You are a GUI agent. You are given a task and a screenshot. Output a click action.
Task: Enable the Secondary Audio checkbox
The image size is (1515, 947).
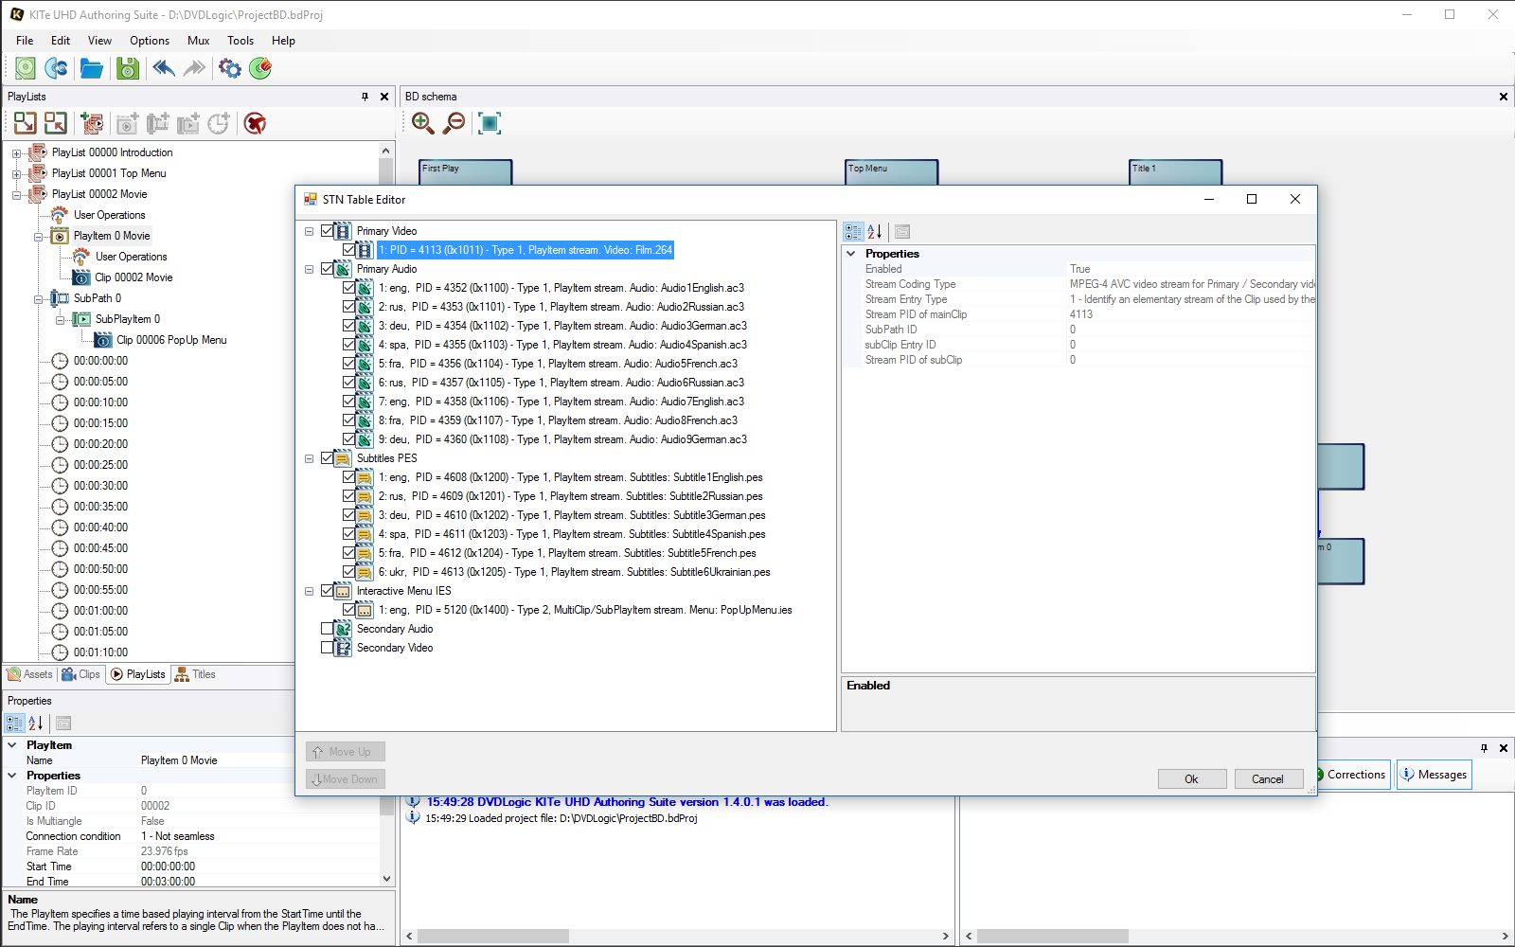[x=328, y=629]
